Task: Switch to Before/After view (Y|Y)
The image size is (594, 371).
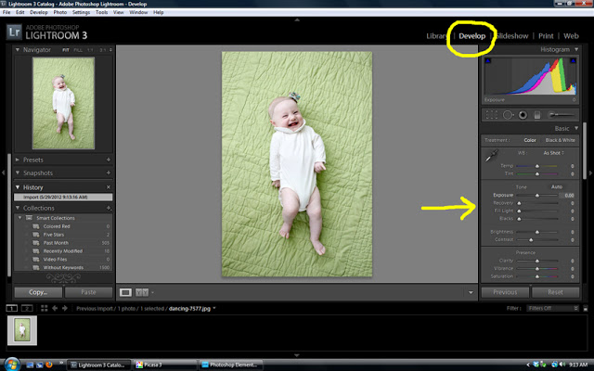Action: 142,292
